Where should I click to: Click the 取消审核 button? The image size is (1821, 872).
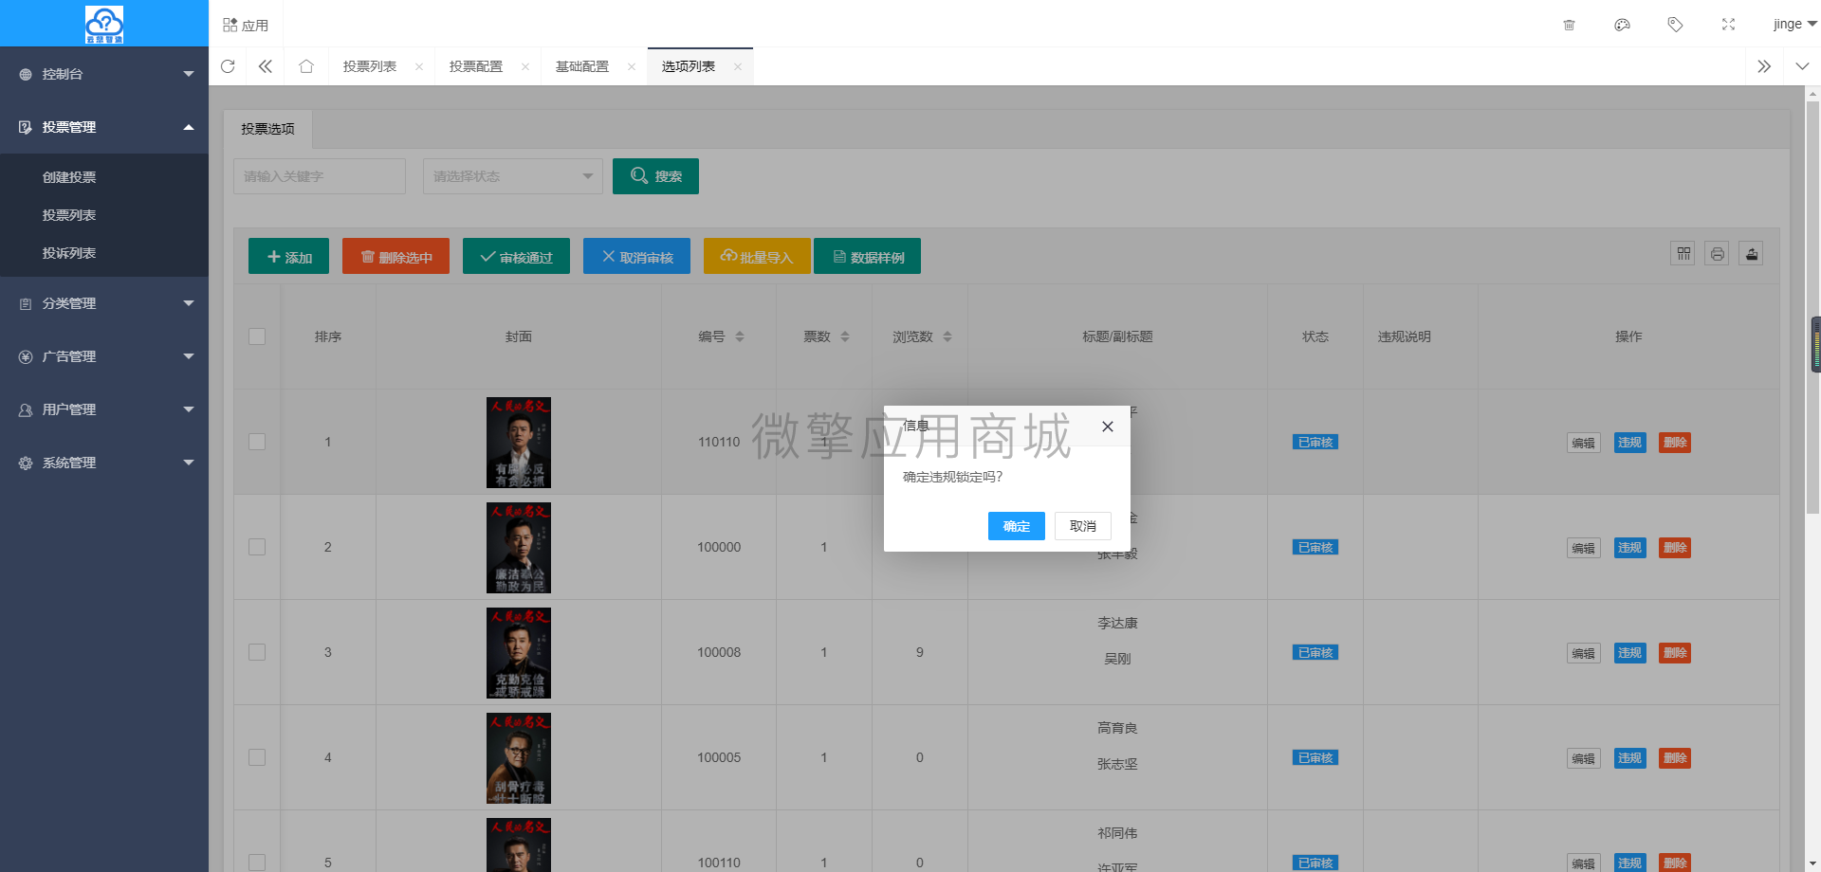[x=636, y=256]
